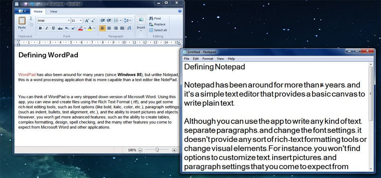Decrease paragraph indent in WordPad
The image size is (381, 178).
pyautogui.click(x=103, y=20)
